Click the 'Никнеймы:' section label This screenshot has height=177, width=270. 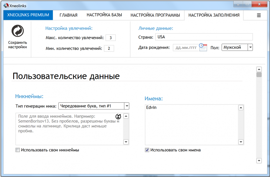pyautogui.click(x=29, y=96)
